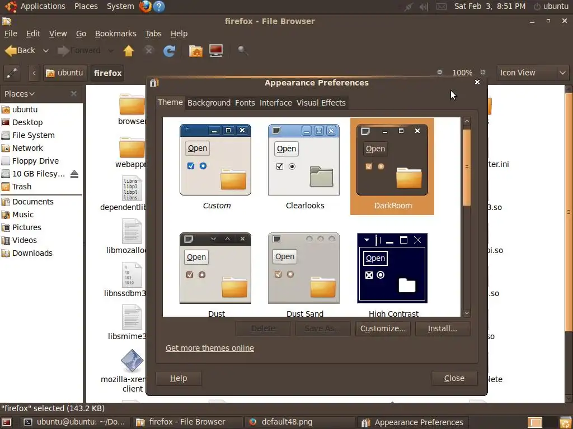Open the File menu
The height and width of the screenshot is (429, 573).
[11, 34]
